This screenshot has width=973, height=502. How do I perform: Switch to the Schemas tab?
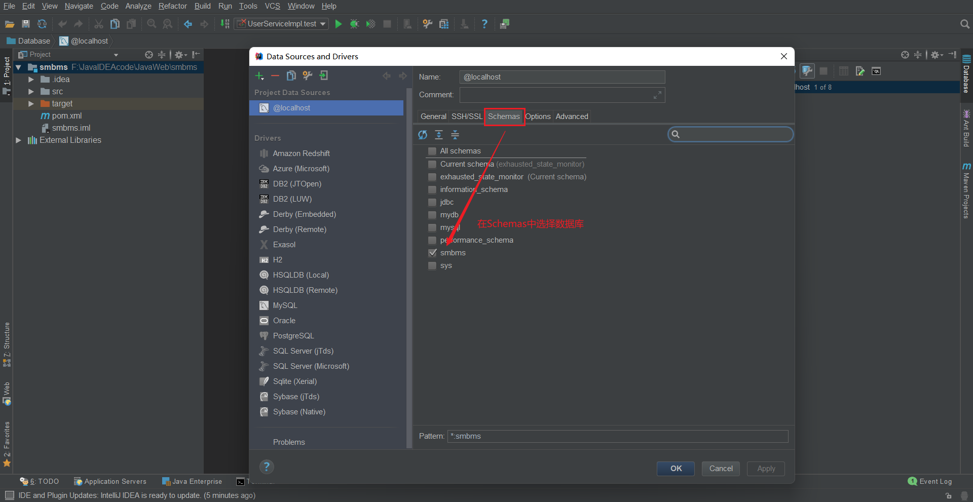504,117
